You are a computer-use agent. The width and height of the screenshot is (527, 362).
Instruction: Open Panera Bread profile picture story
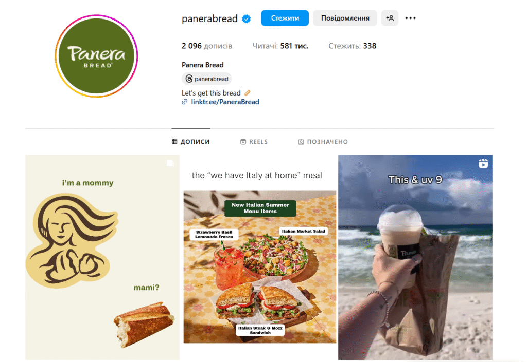pos(96,56)
